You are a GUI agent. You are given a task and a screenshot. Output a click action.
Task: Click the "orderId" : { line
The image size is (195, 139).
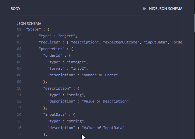coord(57,55)
